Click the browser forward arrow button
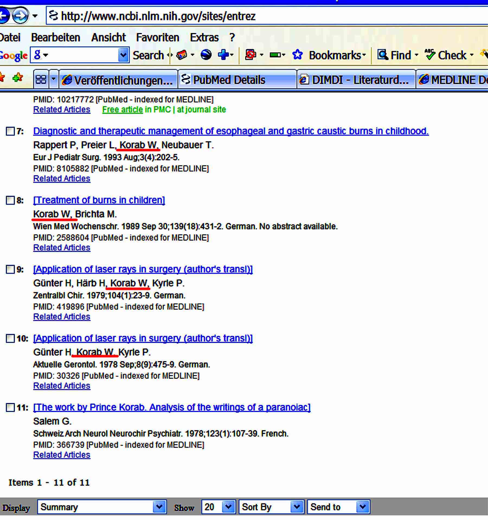Image resolution: width=488 pixels, height=520 pixels. pos(21,16)
